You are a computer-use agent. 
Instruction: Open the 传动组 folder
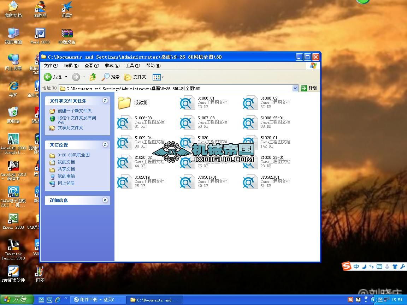(x=124, y=103)
